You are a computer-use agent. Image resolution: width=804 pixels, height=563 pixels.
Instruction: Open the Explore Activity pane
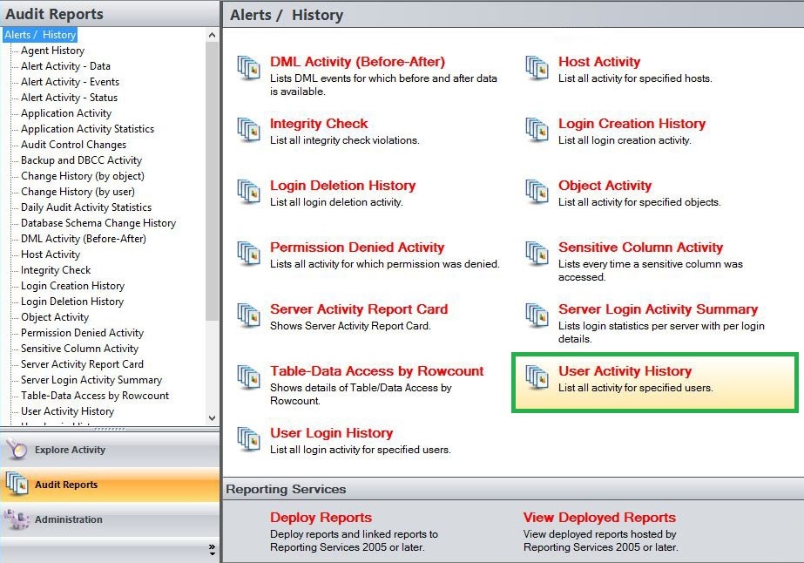111,450
